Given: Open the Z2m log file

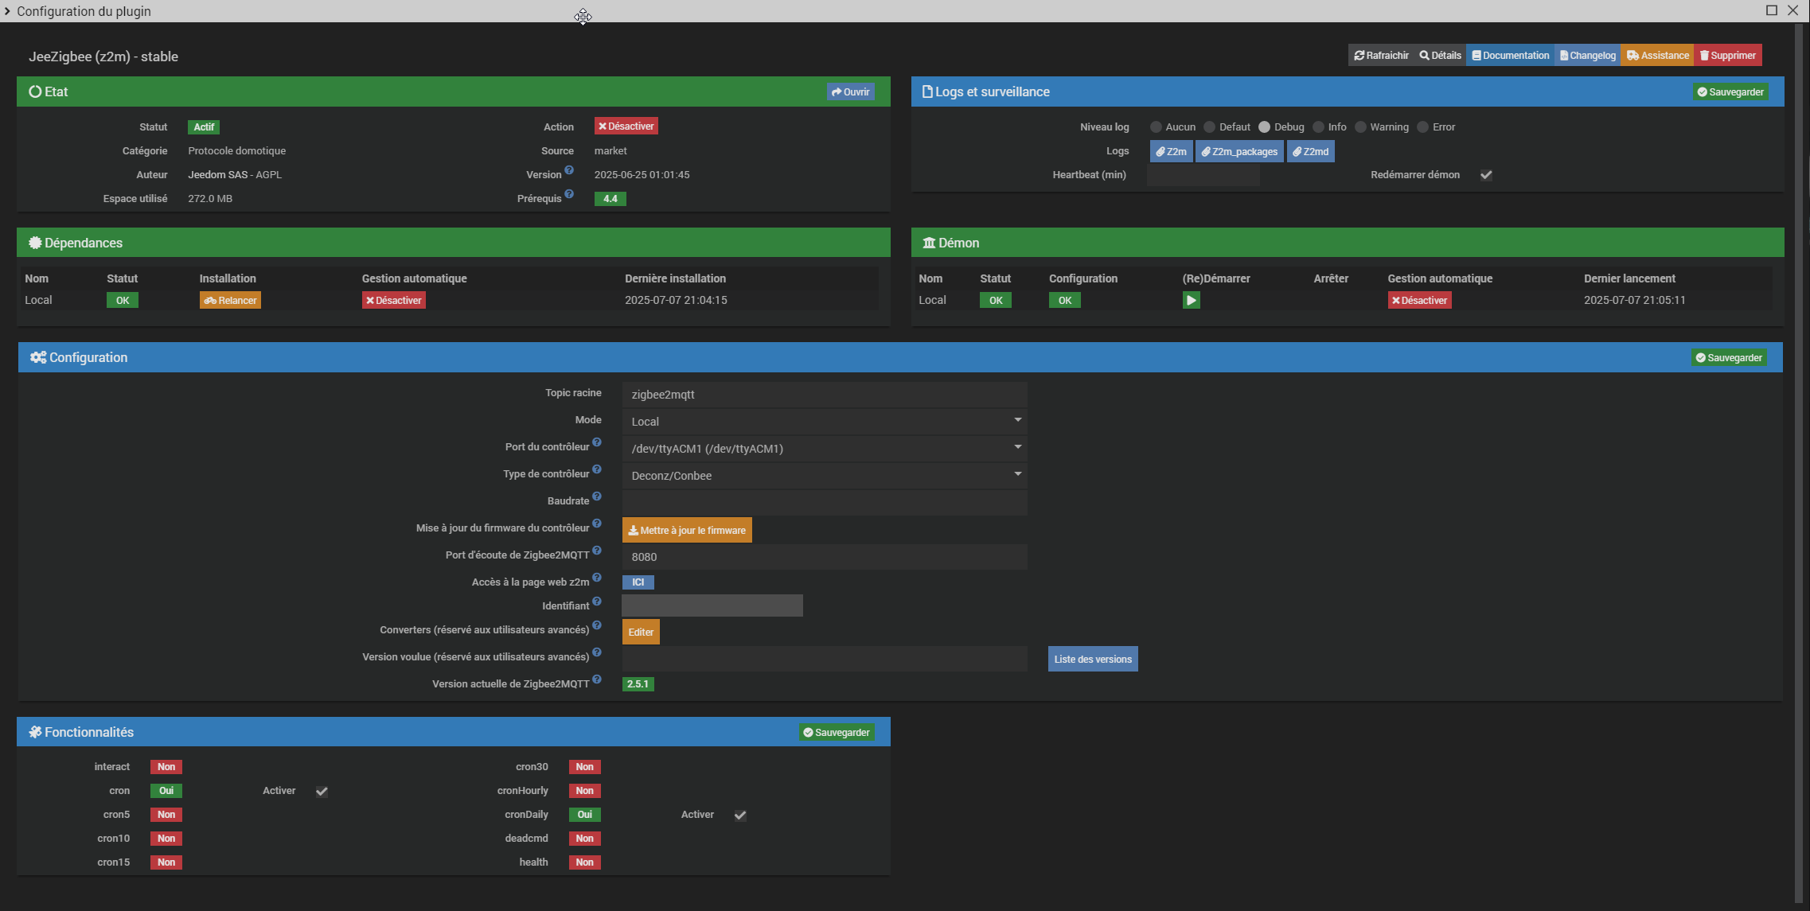Looking at the screenshot, I should (x=1172, y=151).
